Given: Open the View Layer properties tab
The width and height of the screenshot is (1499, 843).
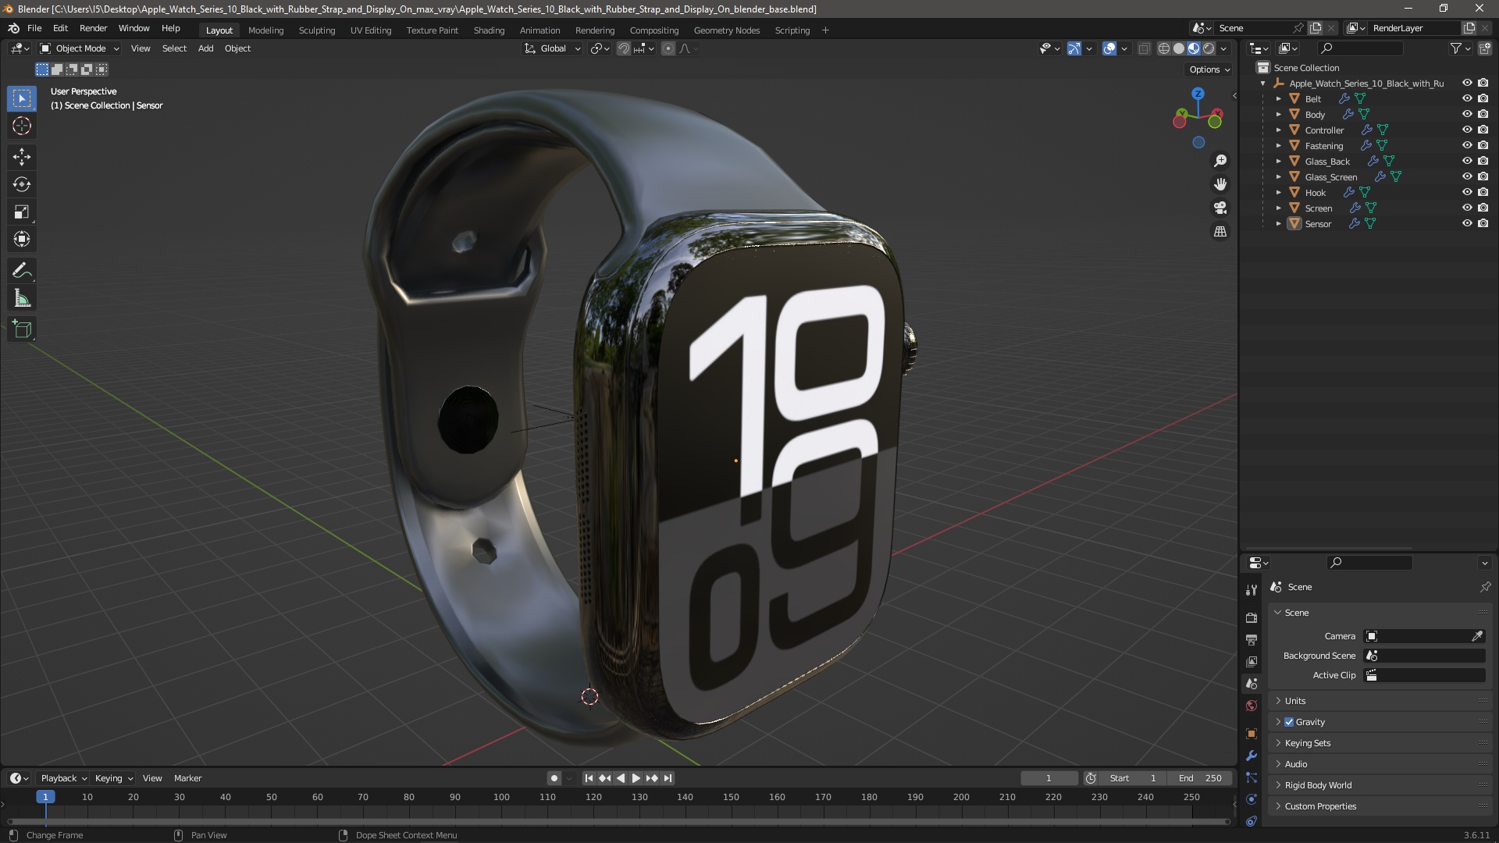Looking at the screenshot, I should pyautogui.click(x=1252, y=661).
